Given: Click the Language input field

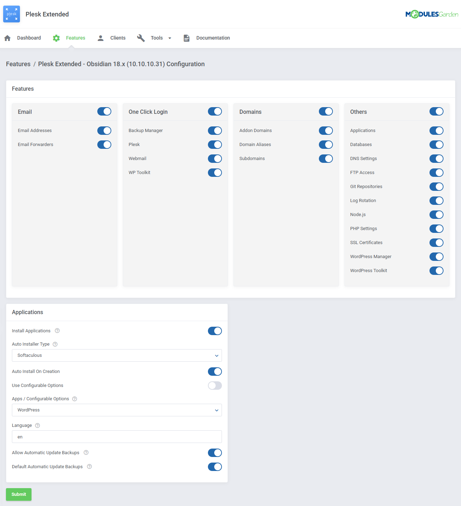Looking at the screenshot, I should pos(117,437).
